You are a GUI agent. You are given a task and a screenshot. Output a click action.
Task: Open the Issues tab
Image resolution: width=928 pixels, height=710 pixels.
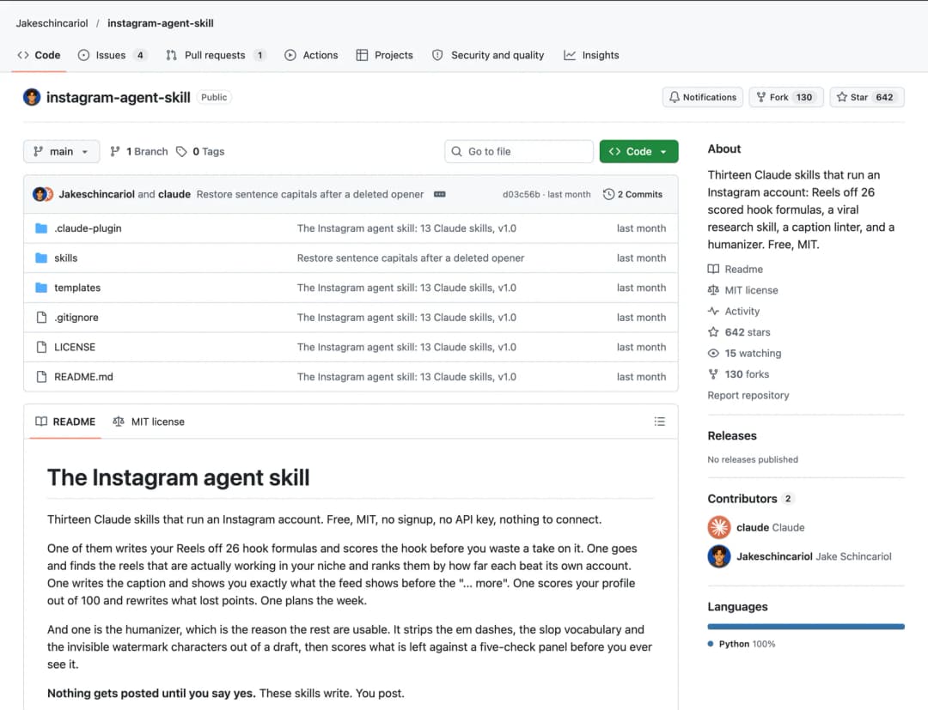[112, 55]
